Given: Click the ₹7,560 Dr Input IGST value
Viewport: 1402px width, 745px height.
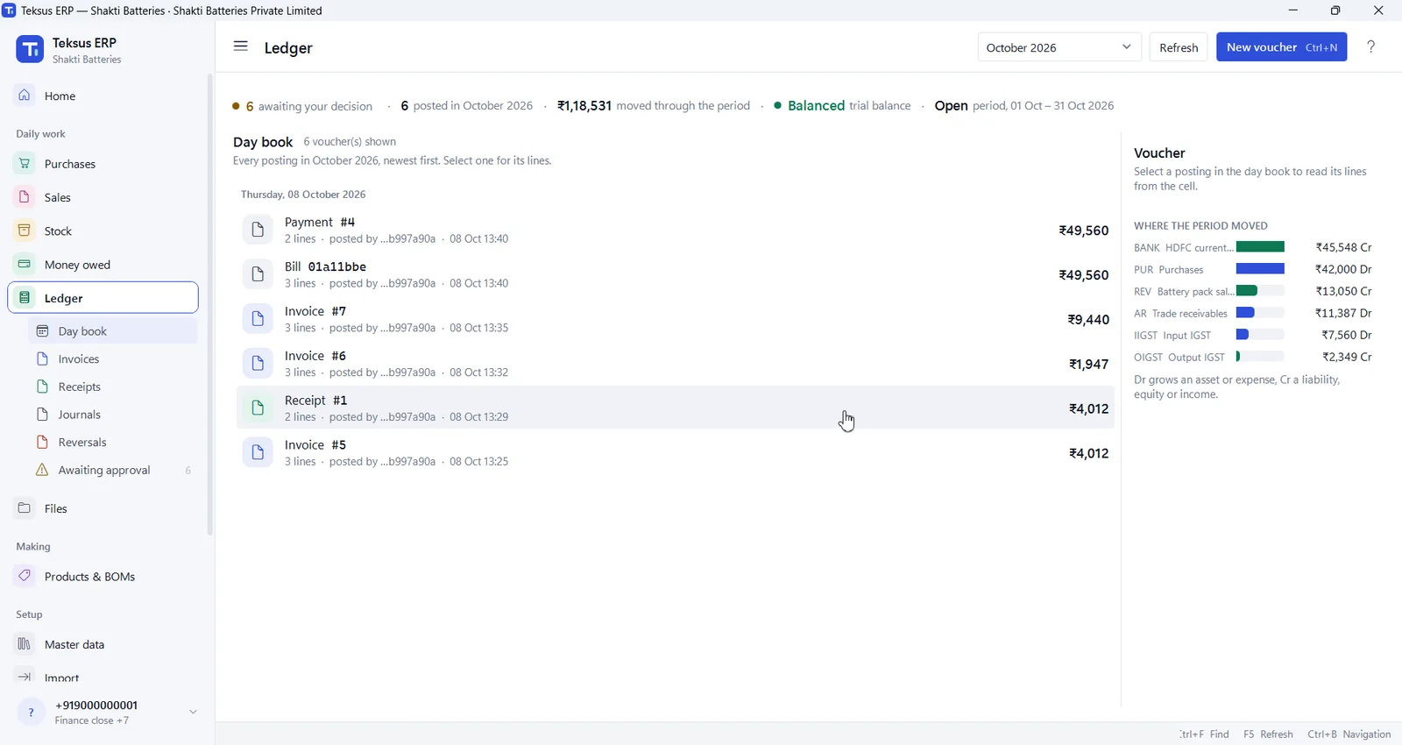Looking at the screenshot, I should pos(1347,335).
